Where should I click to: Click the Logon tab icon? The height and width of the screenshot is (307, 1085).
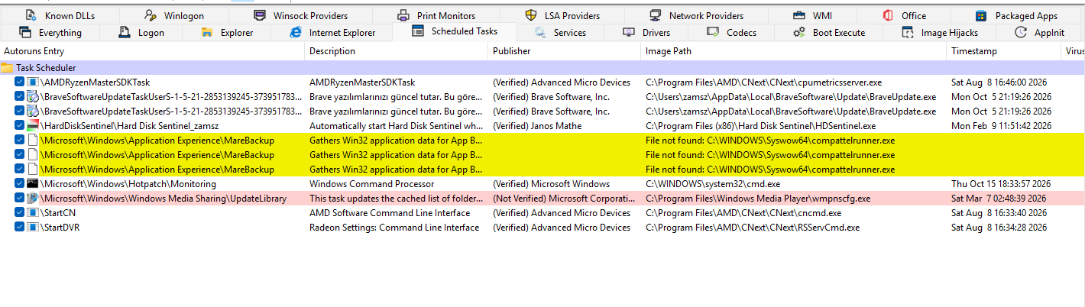click(x=125, y=32)
